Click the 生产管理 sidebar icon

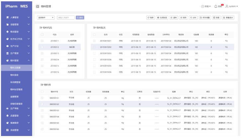pyautogui.click(x=7, y=53)
